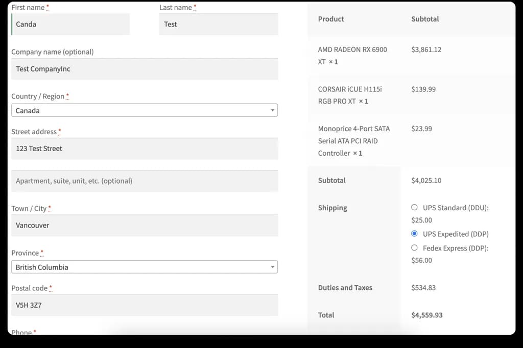Click the $56.00 Fedex Express price
Screen dimensions: 523x348
point(421,260)
